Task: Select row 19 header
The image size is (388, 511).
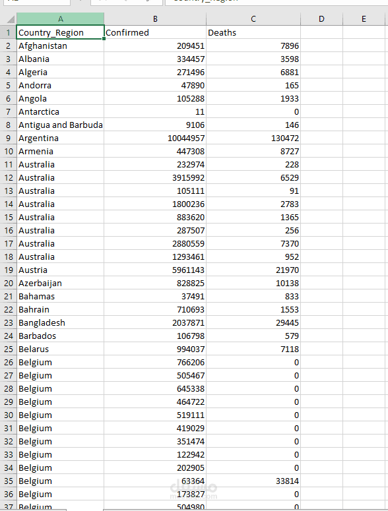Action: coord(8,270)
